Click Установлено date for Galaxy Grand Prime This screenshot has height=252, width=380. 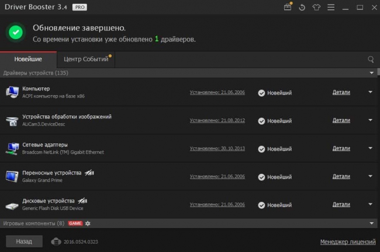[x=217, y=177]
